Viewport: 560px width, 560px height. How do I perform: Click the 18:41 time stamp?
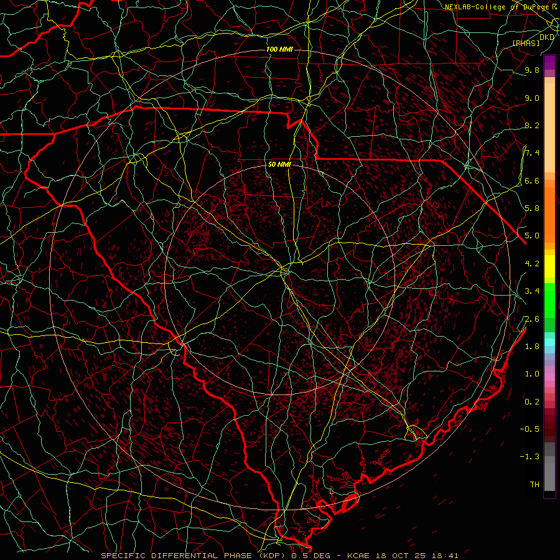447,556
